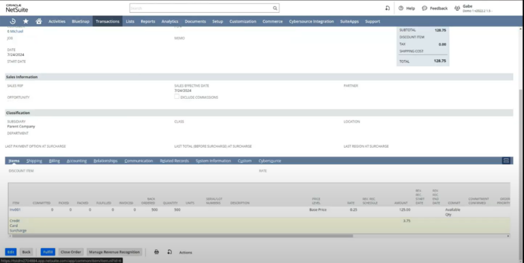This screenshot has width=524, height=263.
Task: Click the Base Price cell
Action: pos(318,210)
